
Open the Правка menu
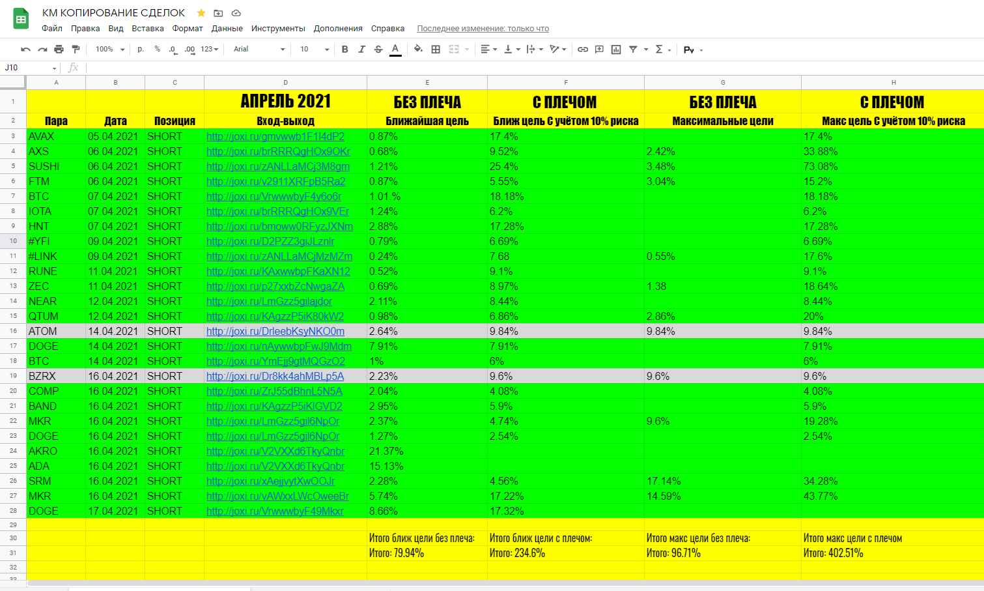[x=85, y=29]
